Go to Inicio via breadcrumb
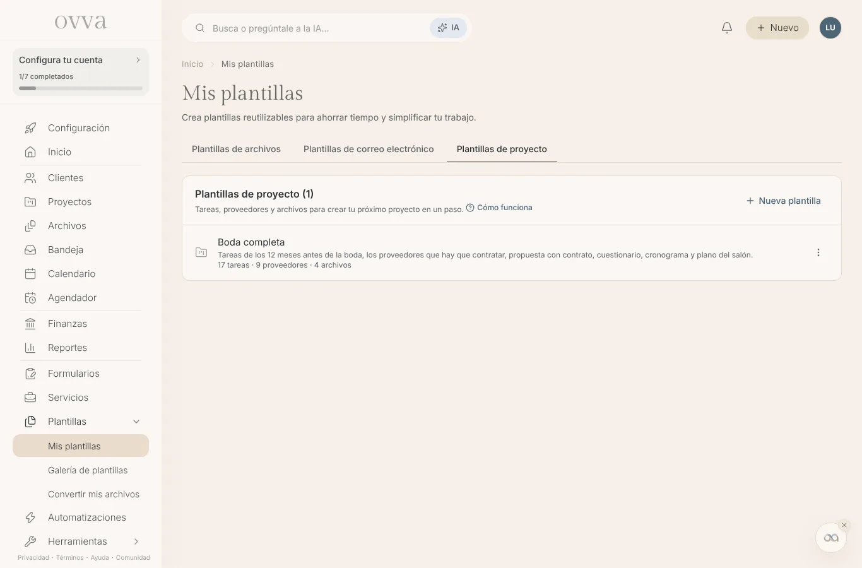The height and width of the screenshot is (568, 862). coord(192,64)
